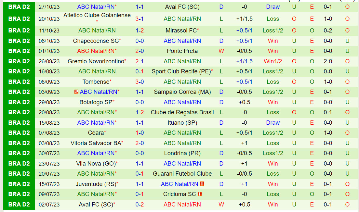Click the Ponte Preta team name
Image resolution: width=359 pixels, height=212 pixels.
182,51
